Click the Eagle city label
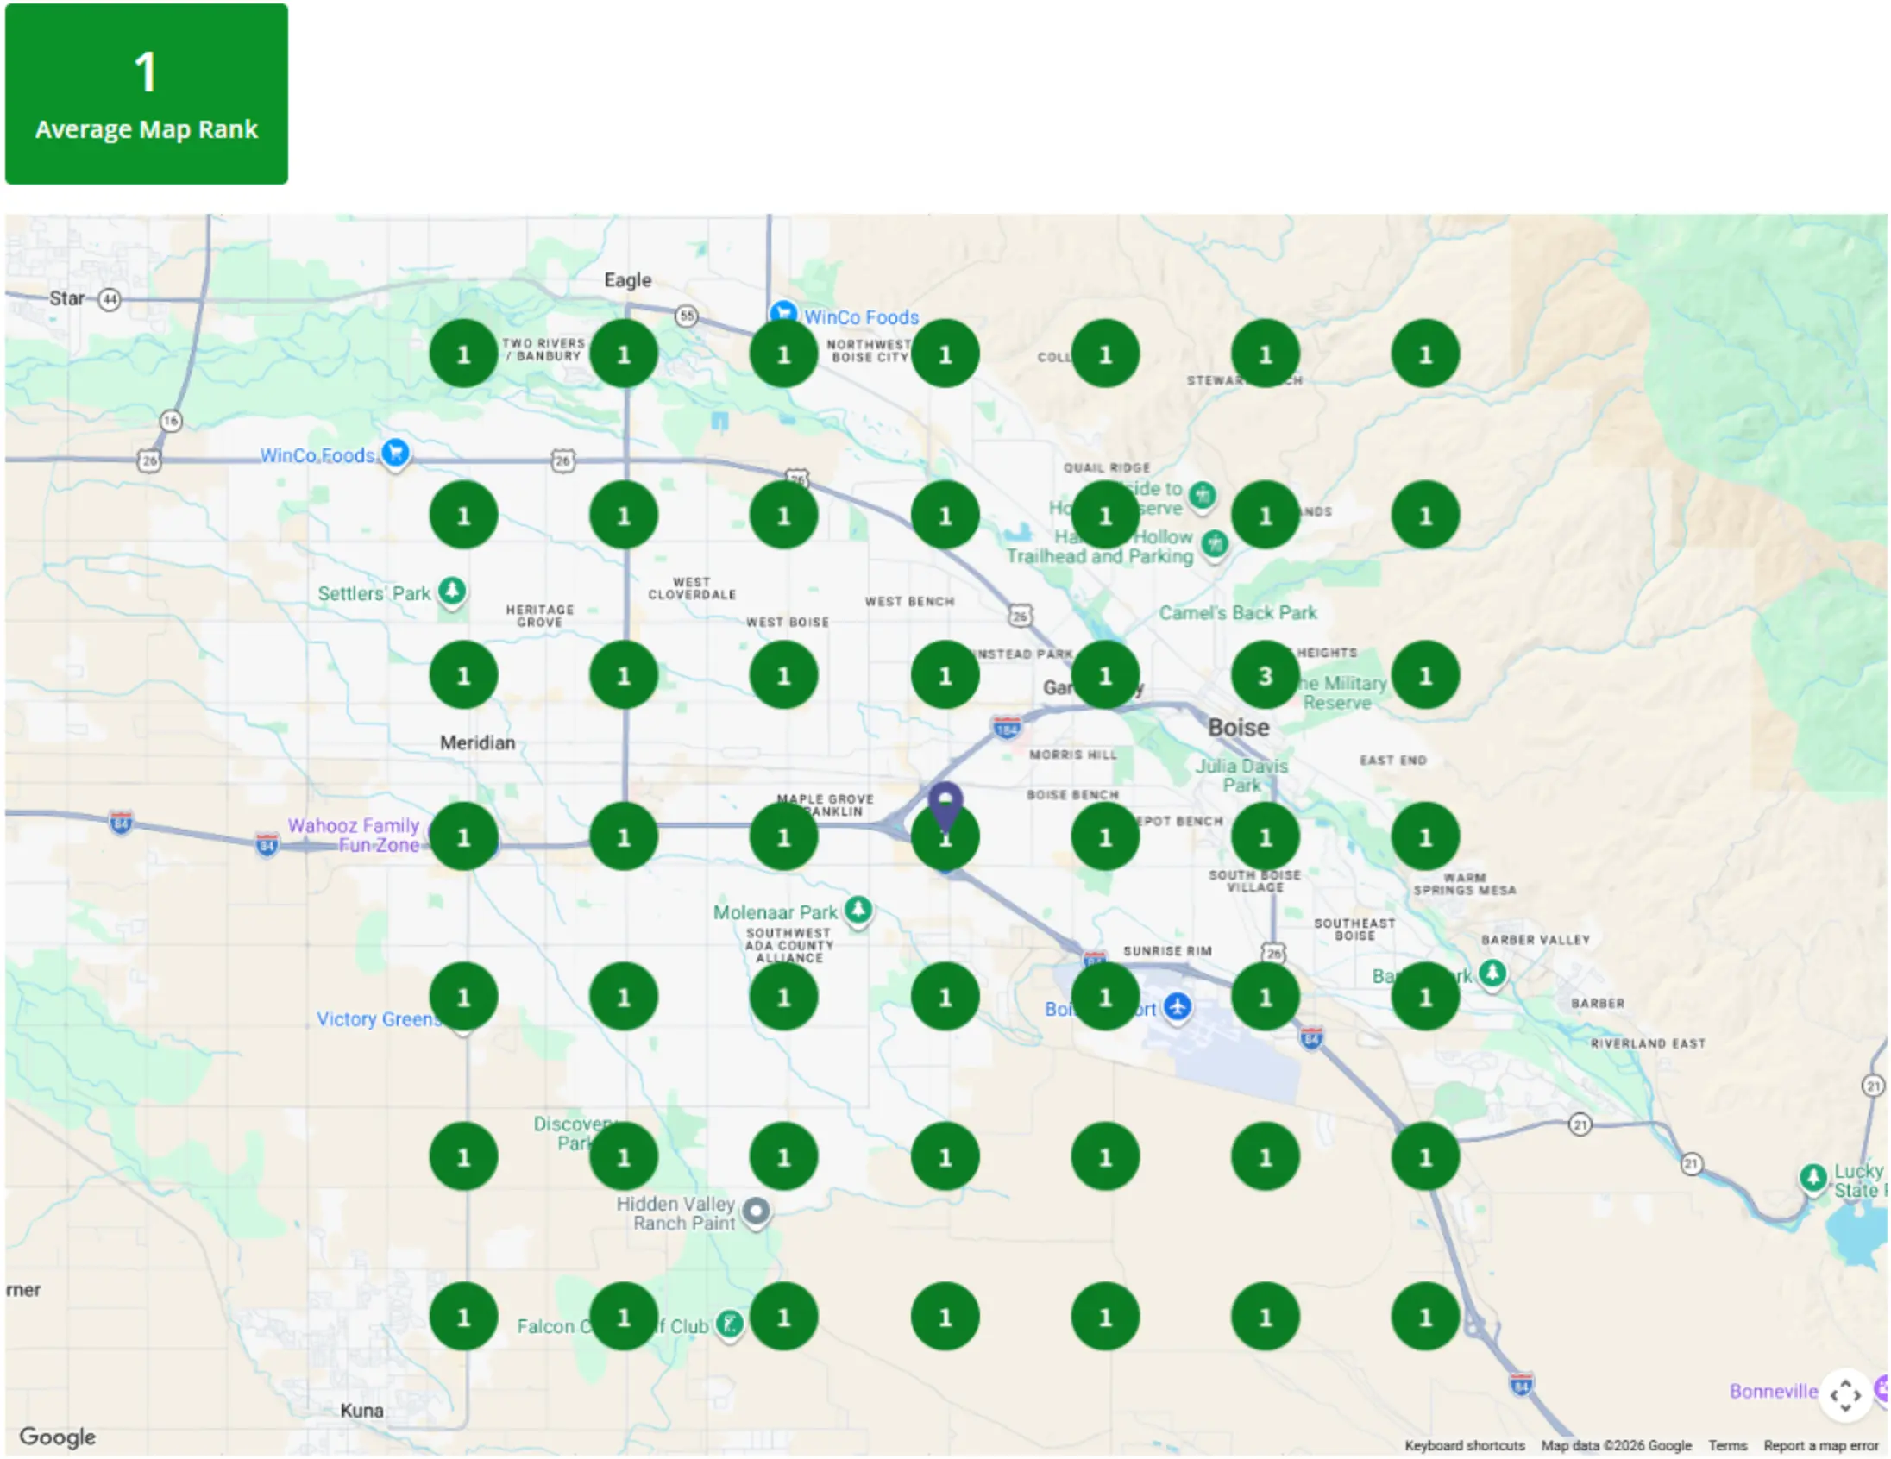The height and width of the screenshot is (1459, 1891). click(x=628, y=279)
